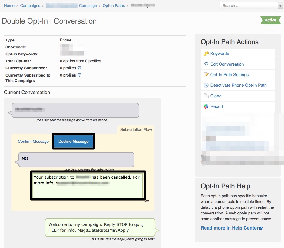The width and height of the screenshot is (284, 248).
Task: Click external link icon after Help Center
Action: 261,228
